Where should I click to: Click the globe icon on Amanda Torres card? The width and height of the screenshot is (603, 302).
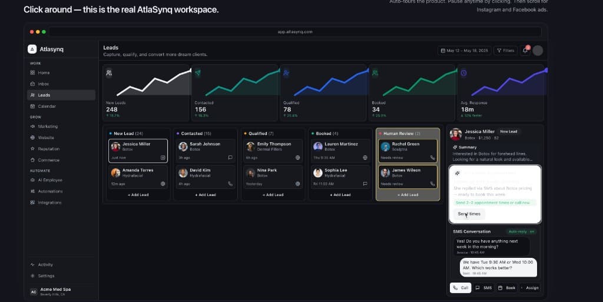coord(163,184)
